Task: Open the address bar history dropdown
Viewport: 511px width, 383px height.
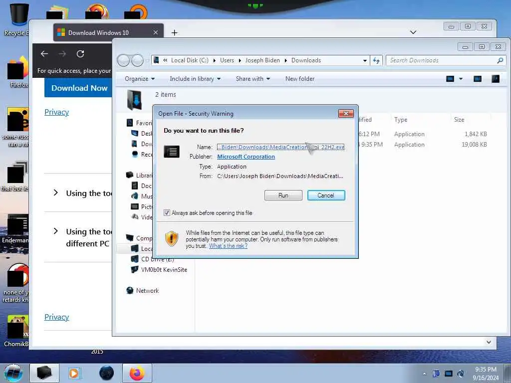Action: [365, 60]
